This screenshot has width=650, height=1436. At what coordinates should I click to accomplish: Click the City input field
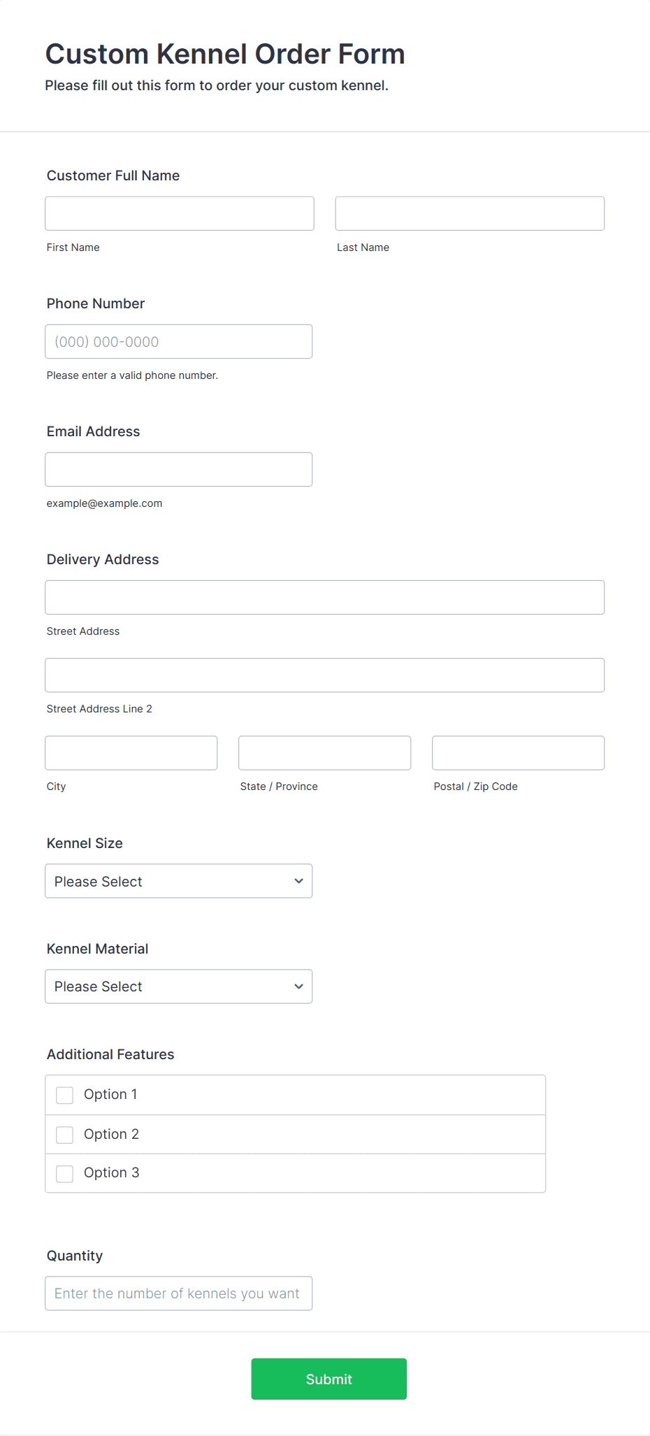(x=131, y=752)
